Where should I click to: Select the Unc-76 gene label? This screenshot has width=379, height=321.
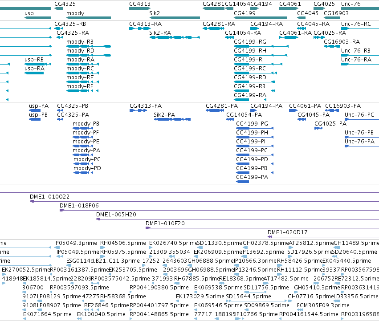point(351,4)
